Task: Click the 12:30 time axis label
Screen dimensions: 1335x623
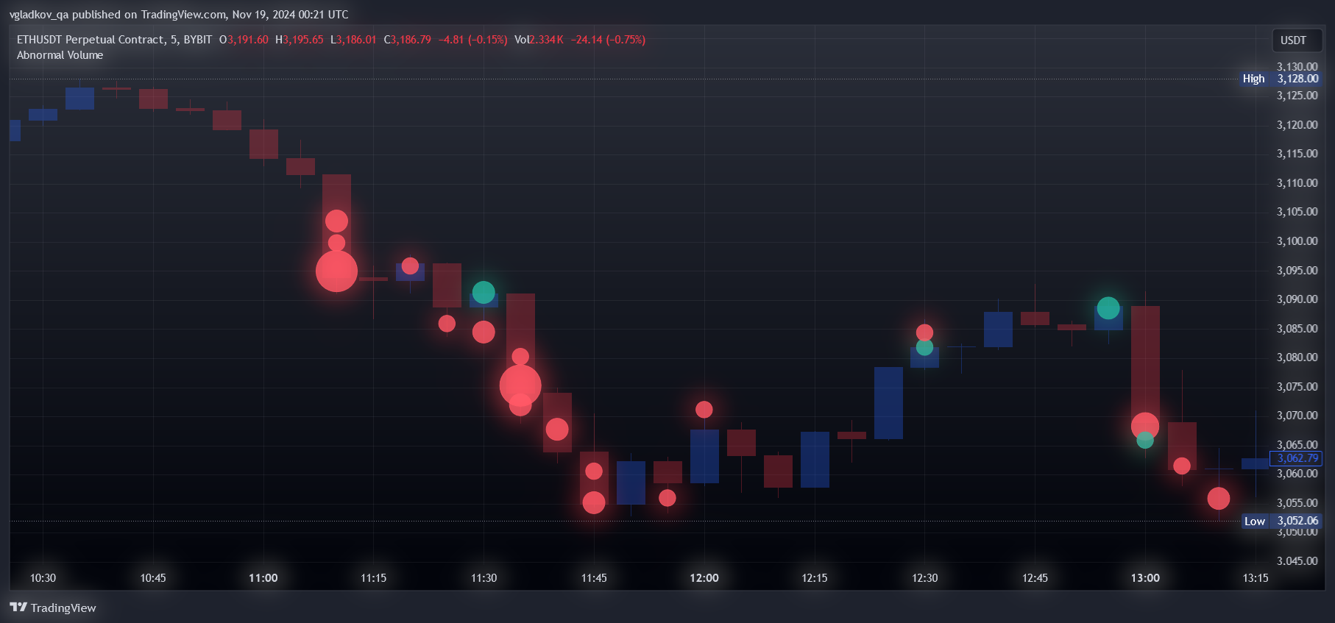Action: (925, 578)
